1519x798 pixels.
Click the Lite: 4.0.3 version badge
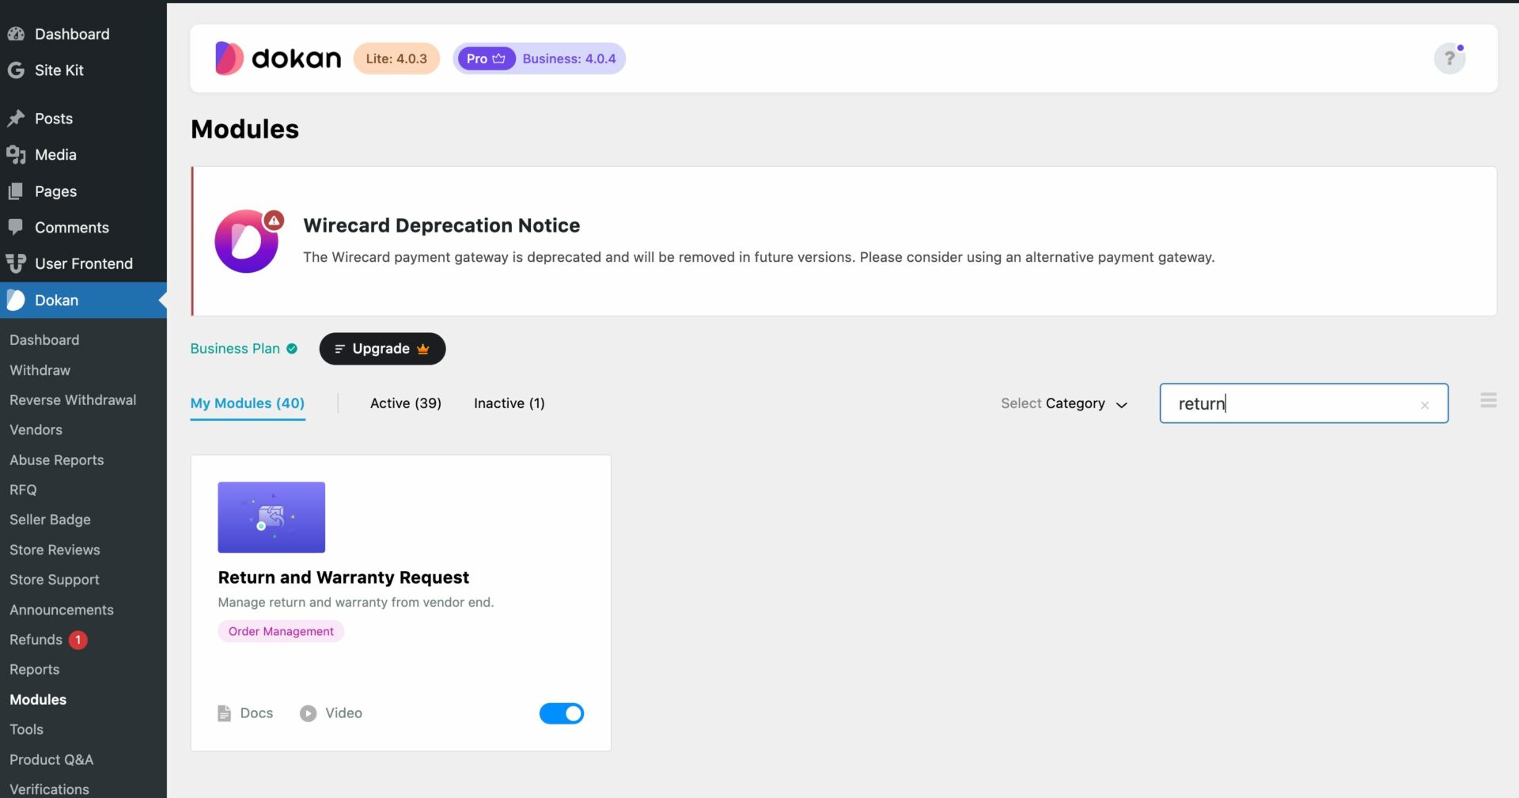[396, 59]
